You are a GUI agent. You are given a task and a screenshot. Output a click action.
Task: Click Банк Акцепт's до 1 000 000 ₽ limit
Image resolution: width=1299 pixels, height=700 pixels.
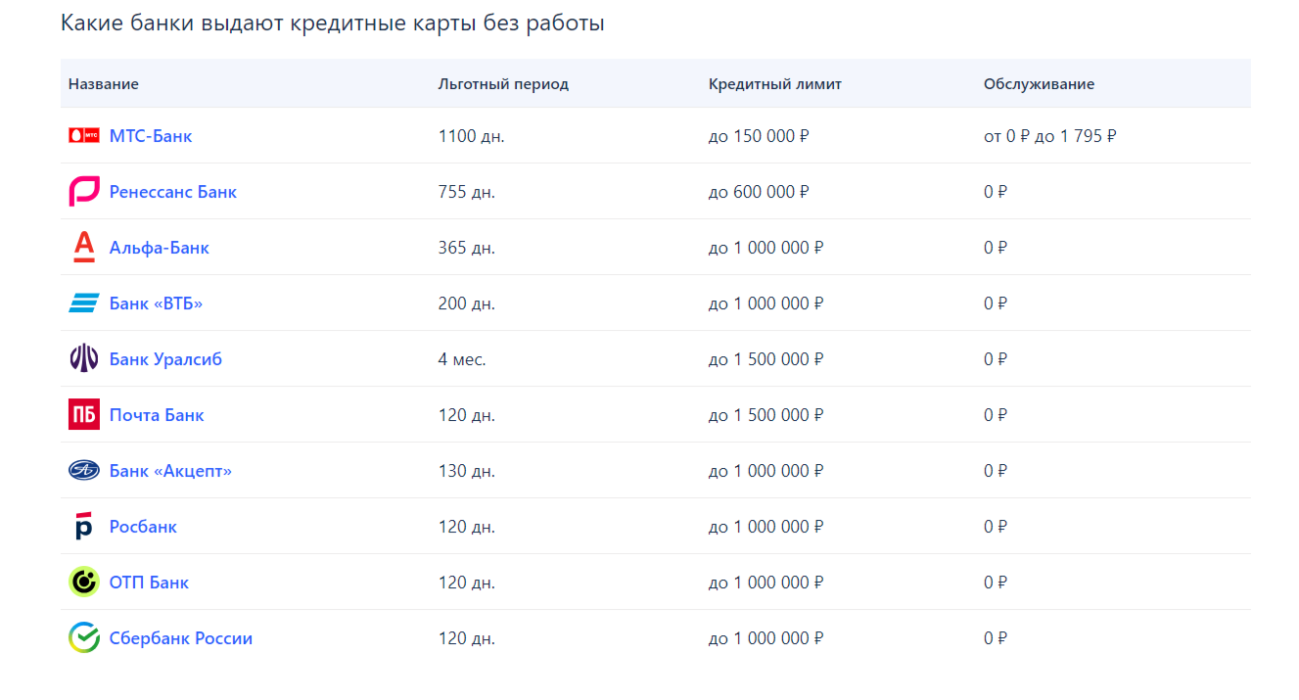[766, 471]
